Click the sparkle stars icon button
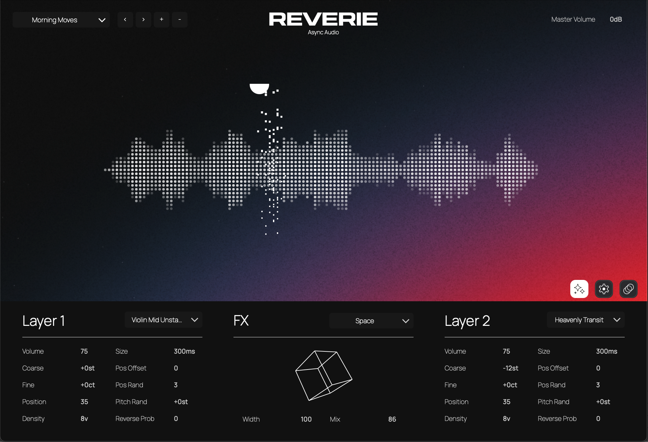Screen dimensions: 648x442 (x=579, y=289)
